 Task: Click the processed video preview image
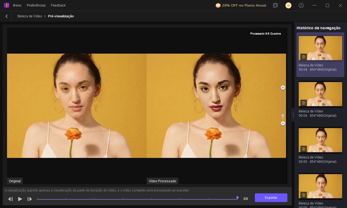tap(216, 106)
